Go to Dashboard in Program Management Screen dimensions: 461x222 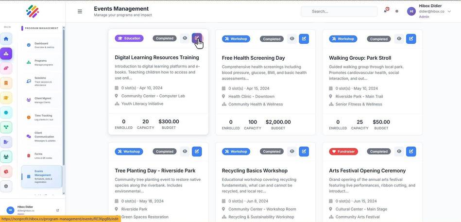click(42, 45)
